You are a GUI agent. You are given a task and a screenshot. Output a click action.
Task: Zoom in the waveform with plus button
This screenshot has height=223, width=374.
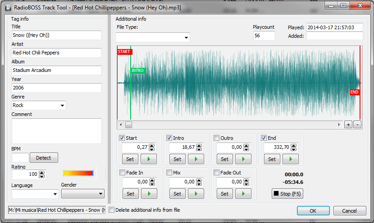point(348,125)
